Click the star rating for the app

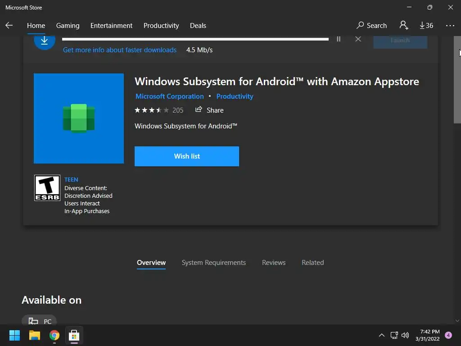(152, 110)
